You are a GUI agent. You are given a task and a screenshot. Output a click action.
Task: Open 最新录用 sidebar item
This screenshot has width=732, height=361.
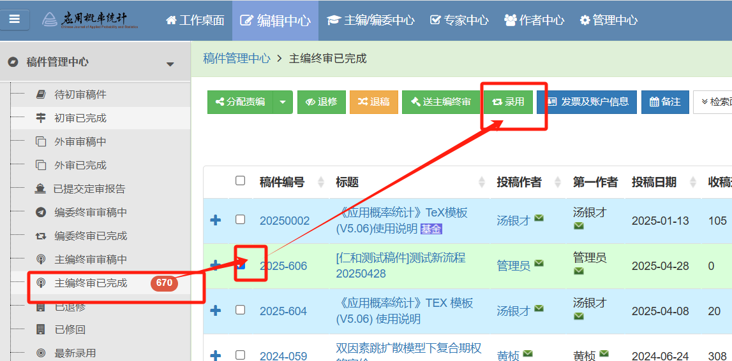coord(75,353)
